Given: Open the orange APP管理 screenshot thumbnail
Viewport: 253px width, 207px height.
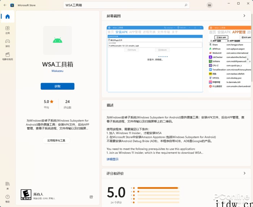Looking at the screenshot, I should point(230,59).
